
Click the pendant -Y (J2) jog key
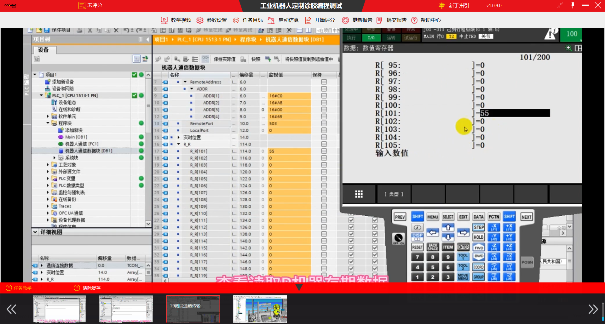click(x=494, y=237)
